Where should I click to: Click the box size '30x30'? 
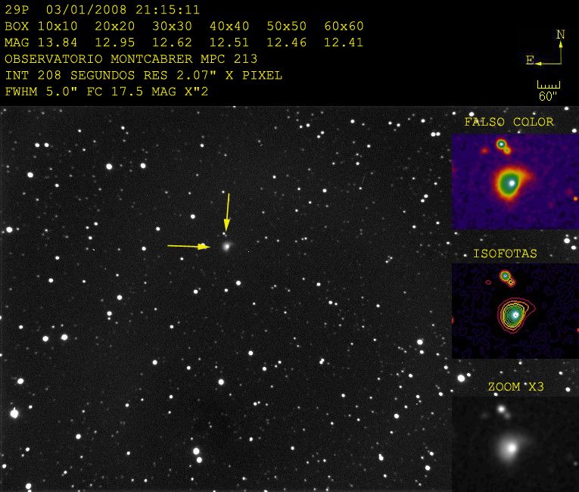click(x=172, y=26)
